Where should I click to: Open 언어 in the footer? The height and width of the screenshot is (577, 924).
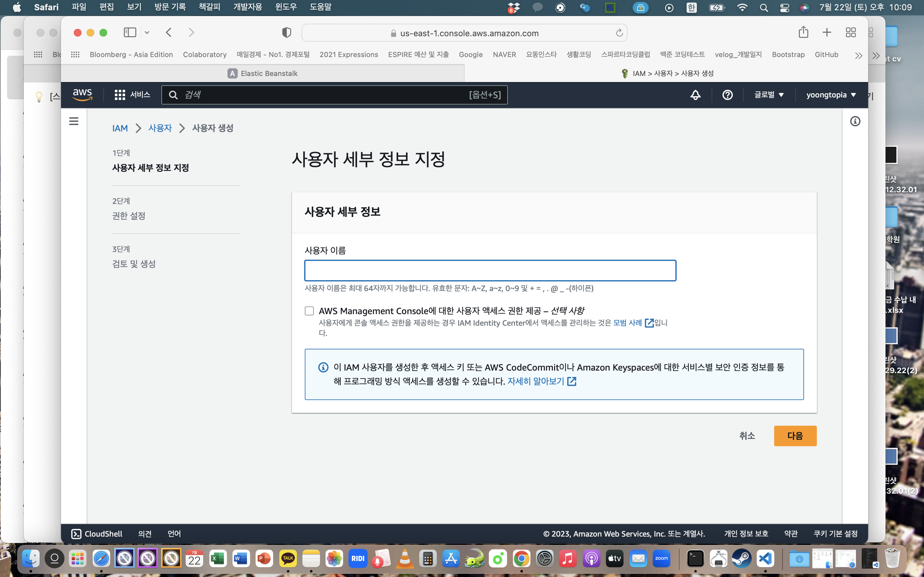tap(174, 533)
